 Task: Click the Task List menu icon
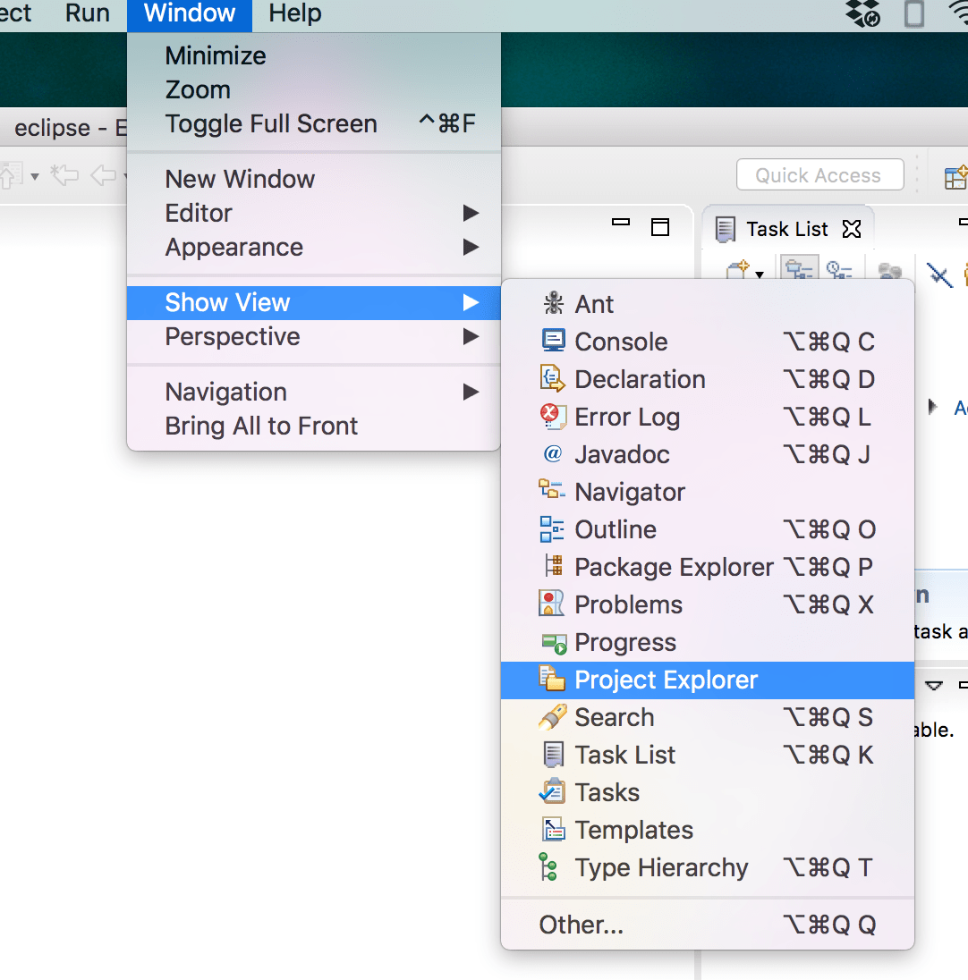pos(554,755)
